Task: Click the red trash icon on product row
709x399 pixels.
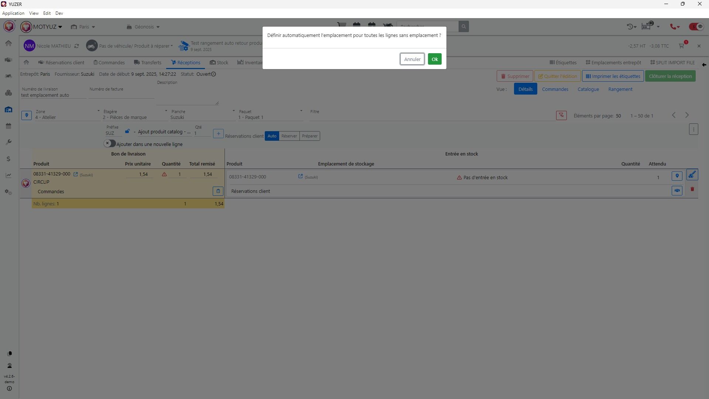Action: tap(692, 189)
